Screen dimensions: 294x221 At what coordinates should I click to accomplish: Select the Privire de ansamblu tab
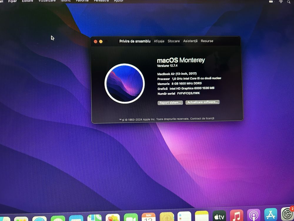coord(135,41)
